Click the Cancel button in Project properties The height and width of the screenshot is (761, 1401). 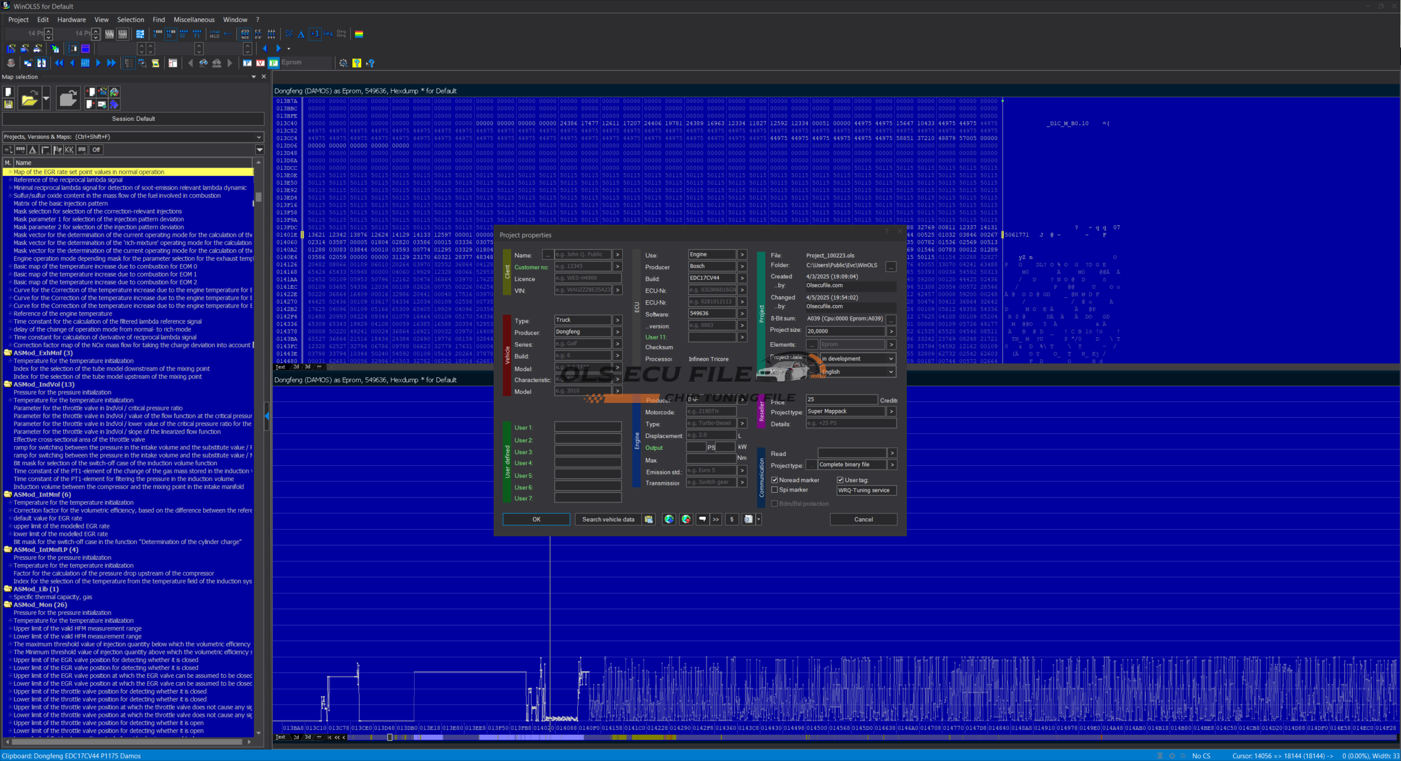tap(863, 519)
